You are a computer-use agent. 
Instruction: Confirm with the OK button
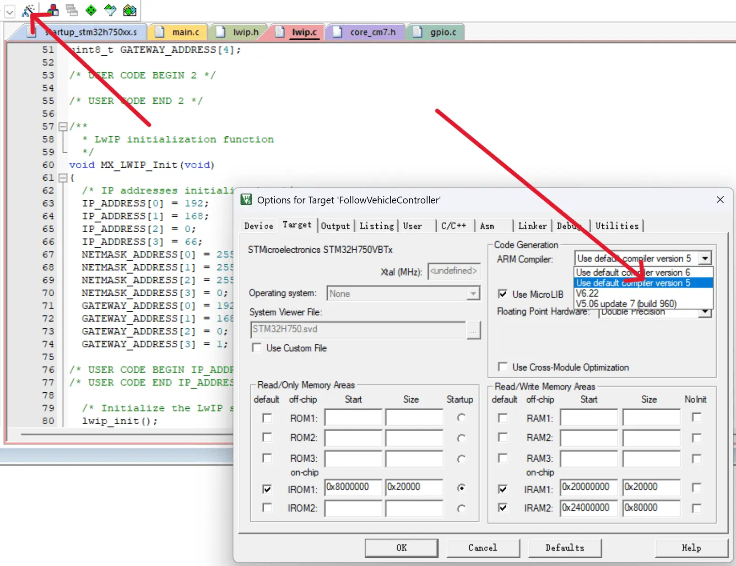[x=401, y=548]
